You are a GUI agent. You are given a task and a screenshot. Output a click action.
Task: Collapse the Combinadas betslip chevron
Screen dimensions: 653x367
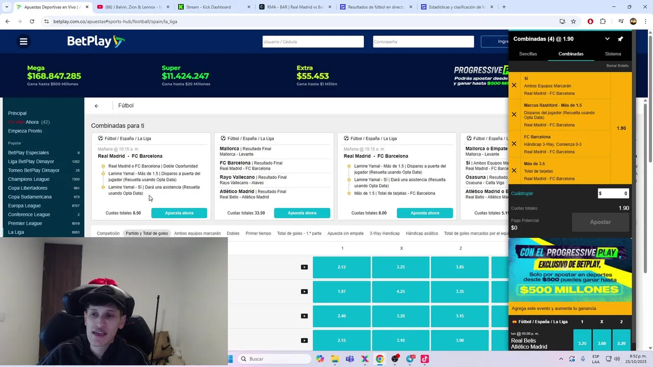607,39
